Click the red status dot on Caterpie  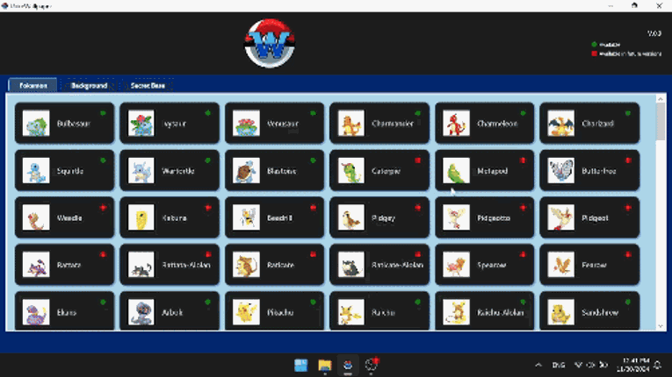(x=418, y=160)
